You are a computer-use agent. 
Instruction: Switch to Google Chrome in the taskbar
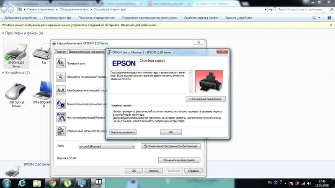pyautogui.click(x=52, y=183)
